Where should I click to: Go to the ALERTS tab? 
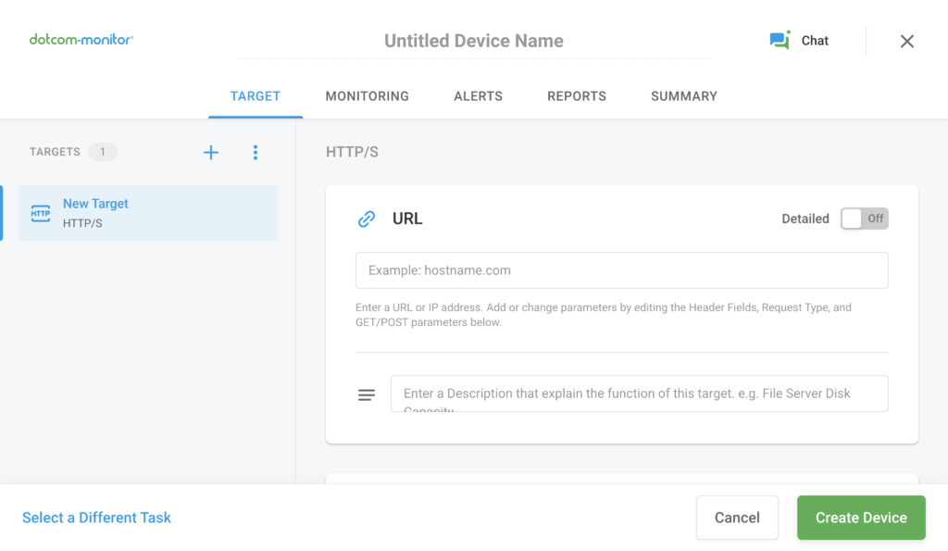479,96
